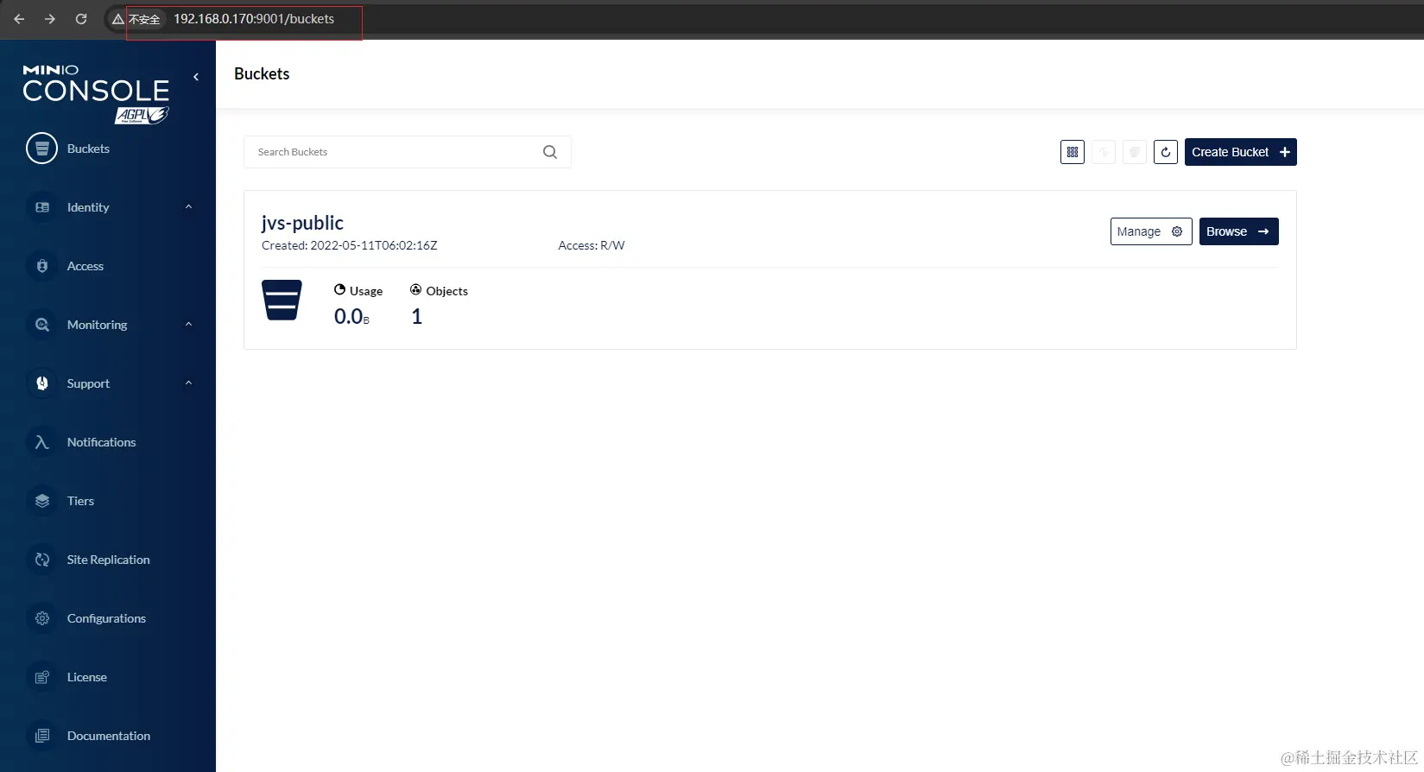Click the Create Bucket button
Viewport: 1424px width, 772px height.
(1241, 152)
